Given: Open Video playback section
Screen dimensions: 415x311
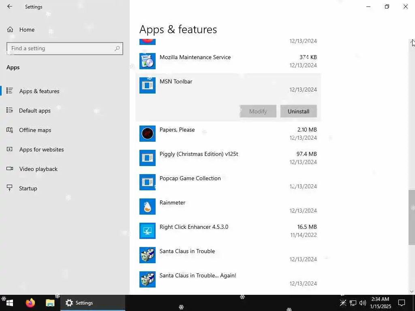Looking at the screenshot, I should [38, 169].
